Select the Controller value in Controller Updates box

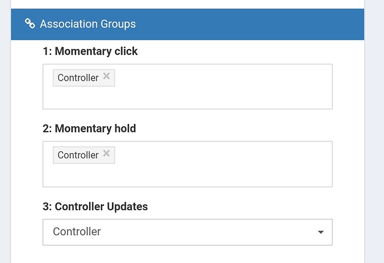coord(77,232)
